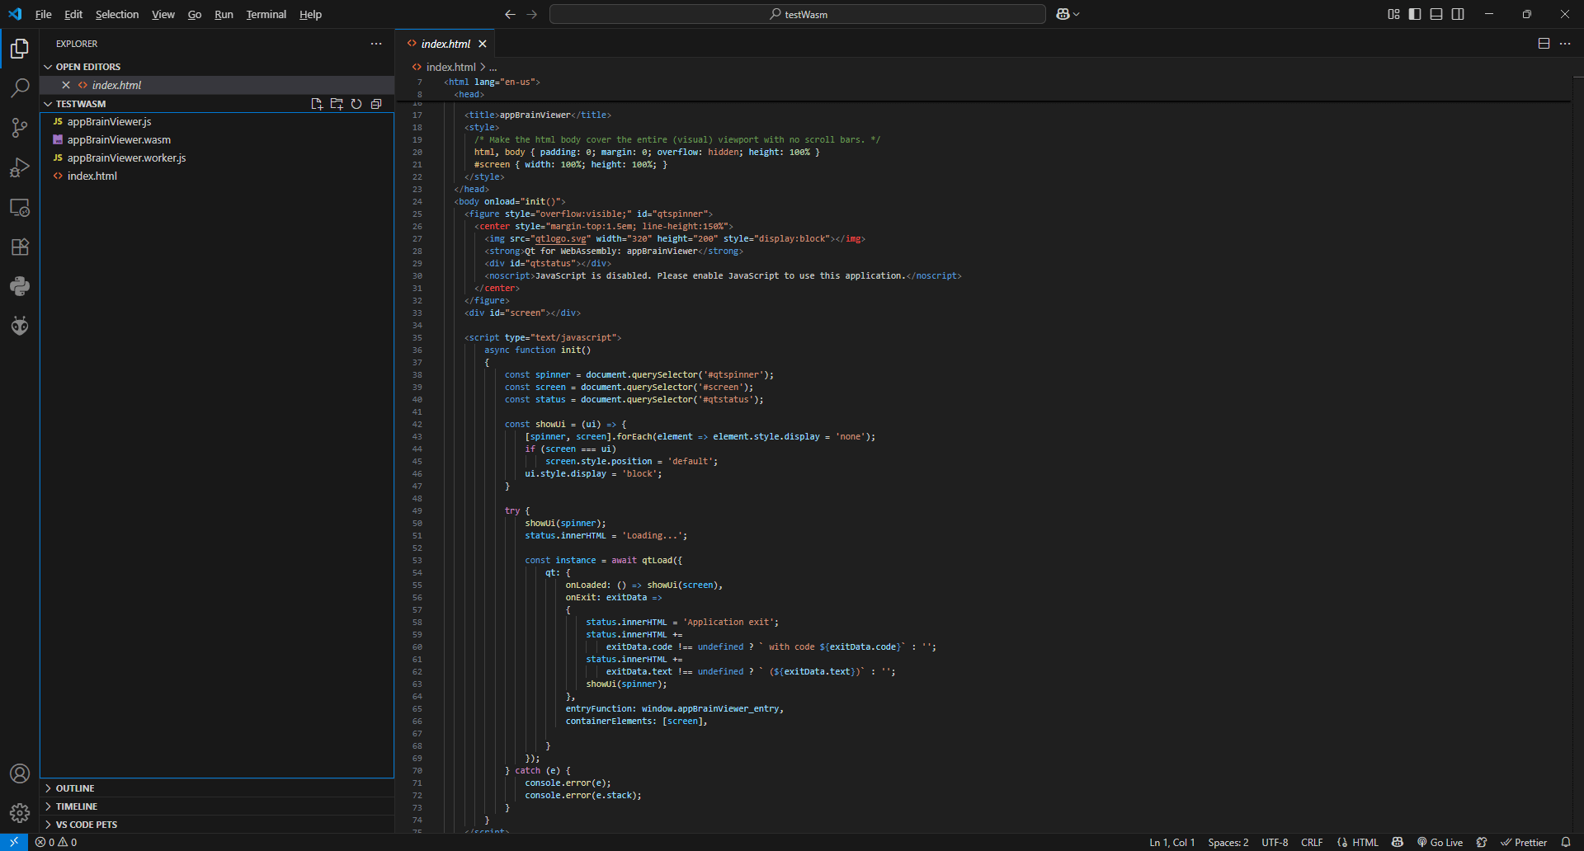Open the Python activity bar view
Image resolution: width=1584 pixels, height=851 pixels.
pyautogui.click(x=20, y=286)
